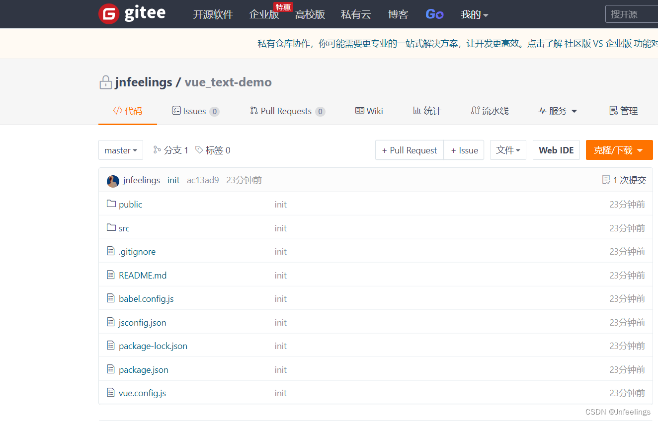Click the init commit message for package.json
Viewport: 658px width, 421px height.
coord(281,369)
